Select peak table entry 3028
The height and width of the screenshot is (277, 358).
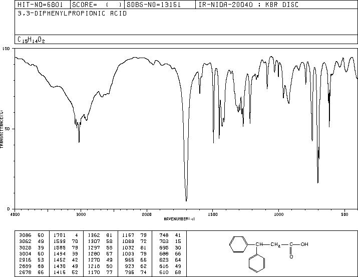[x=32, y=247]
